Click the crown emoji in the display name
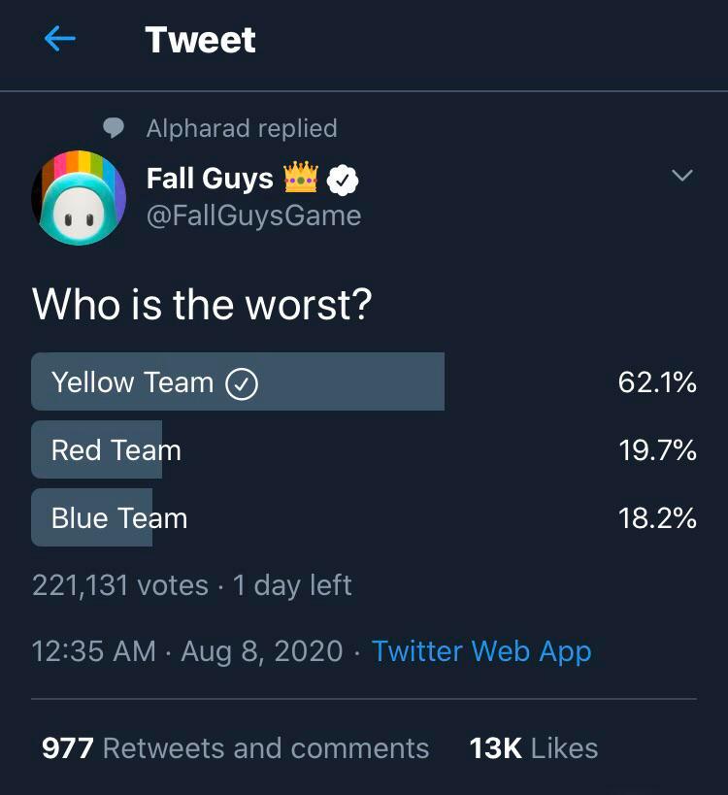The image size is (728, 795). 301,179
